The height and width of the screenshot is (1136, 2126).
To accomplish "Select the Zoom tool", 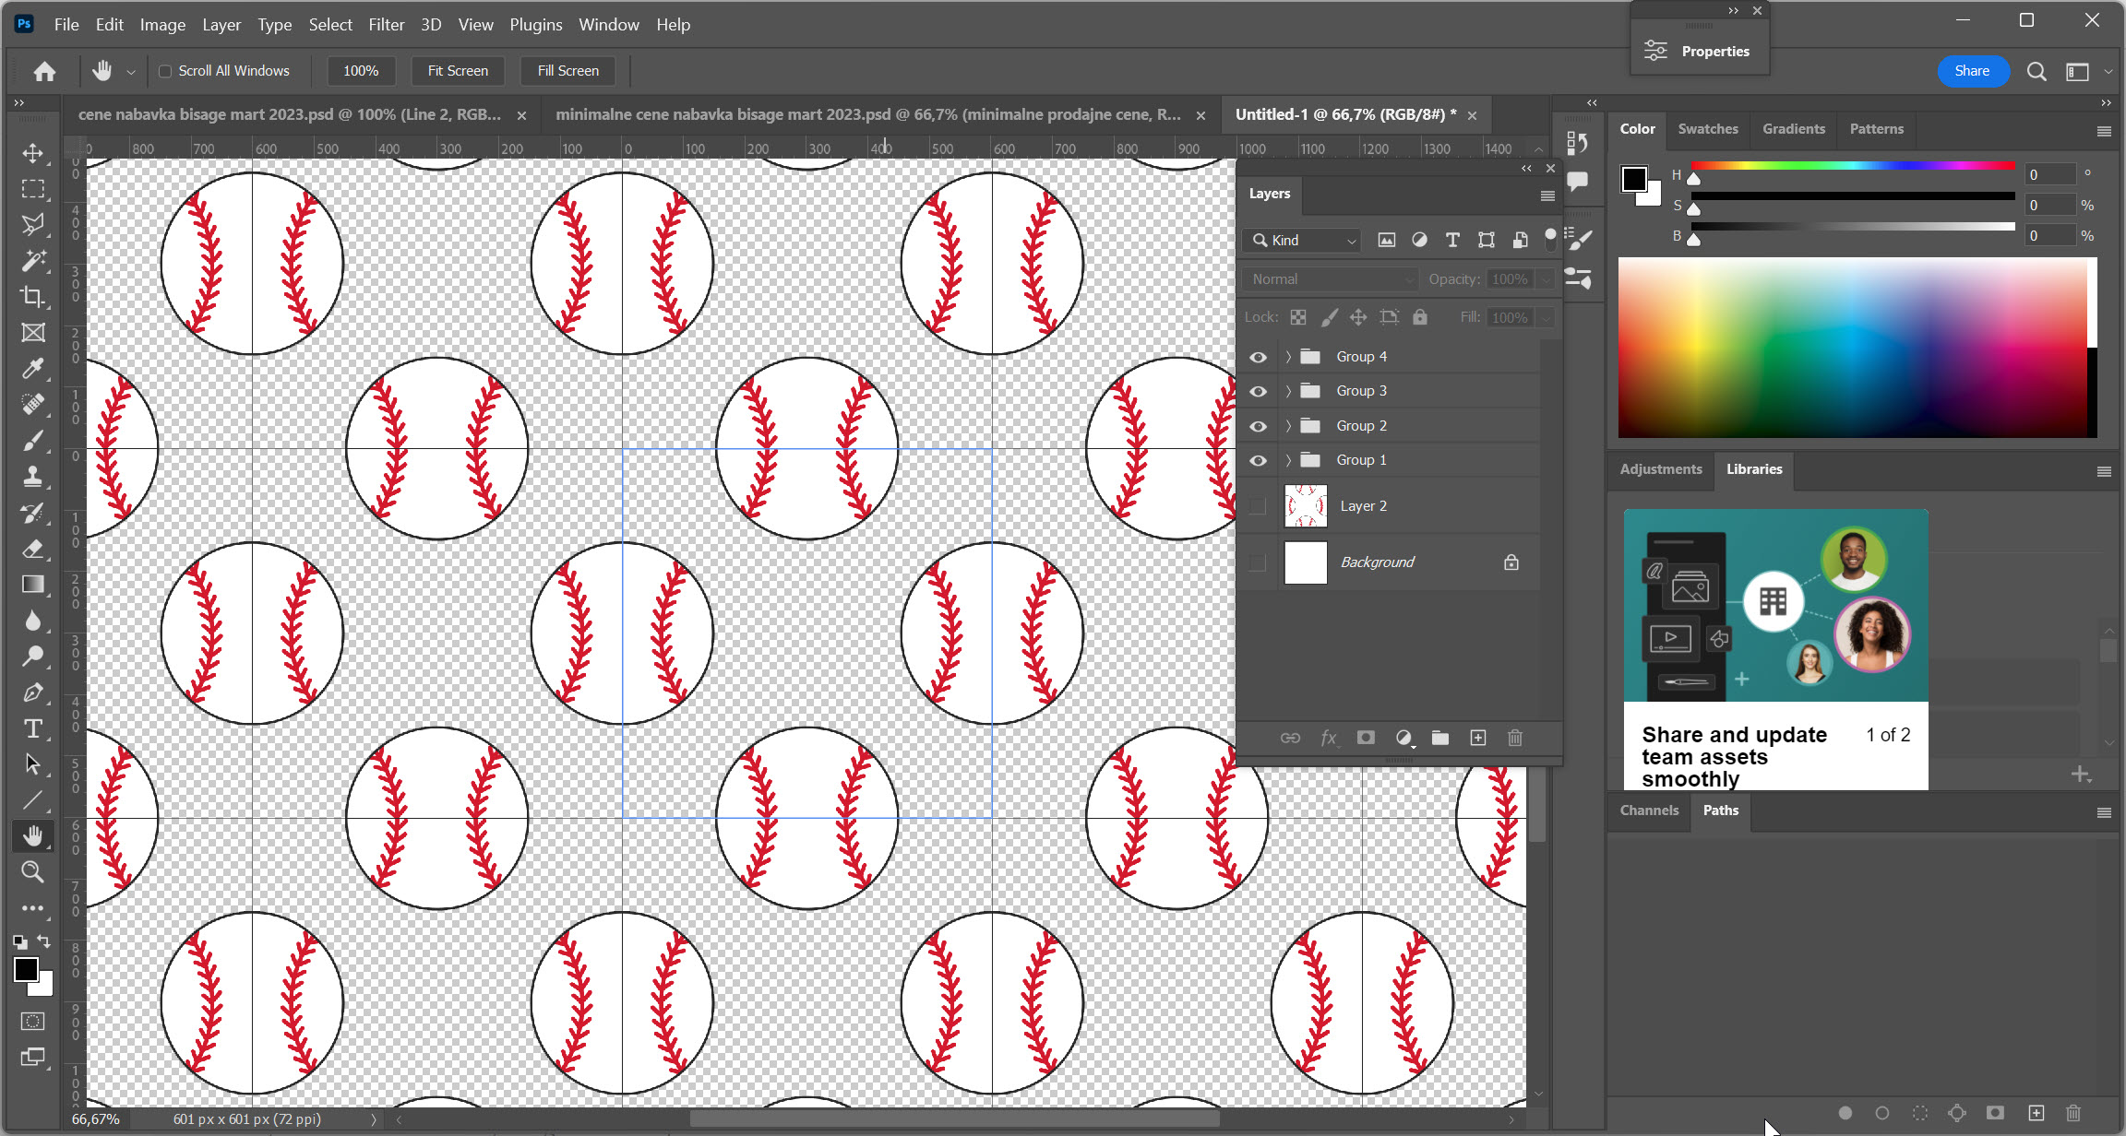I will coord(33,871).
